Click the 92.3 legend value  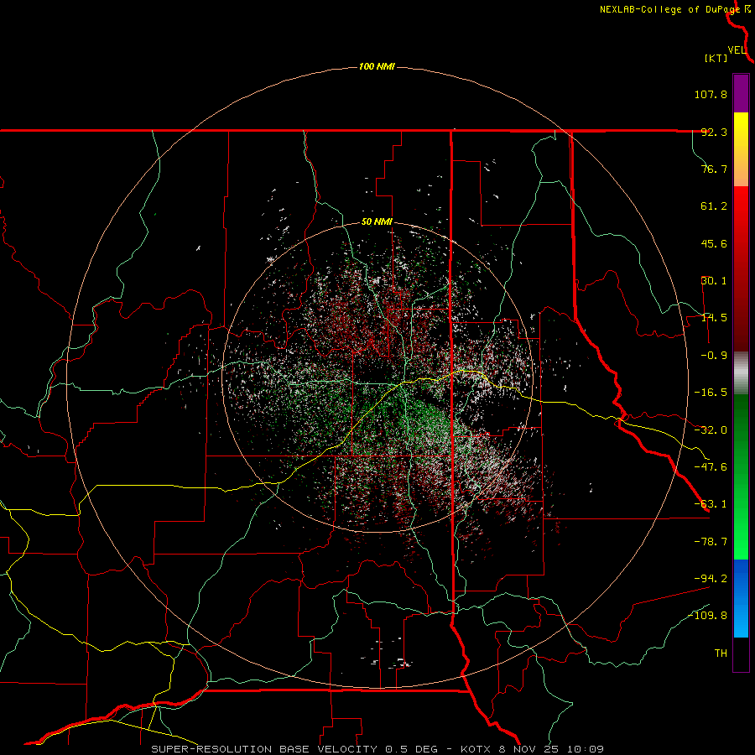tap(714, 132)
